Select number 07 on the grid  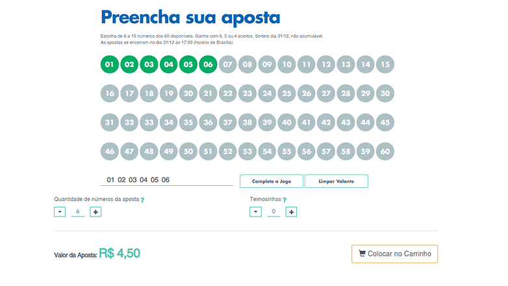pos(228,64)
